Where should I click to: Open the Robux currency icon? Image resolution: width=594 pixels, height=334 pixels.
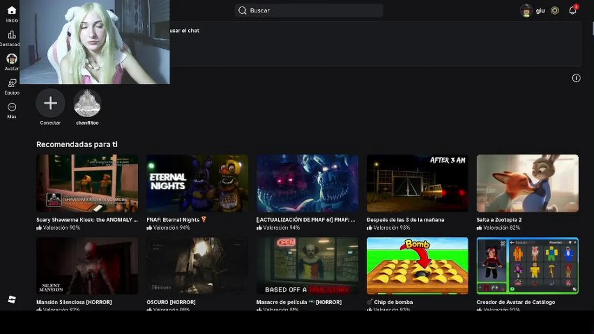coord(554,10)
